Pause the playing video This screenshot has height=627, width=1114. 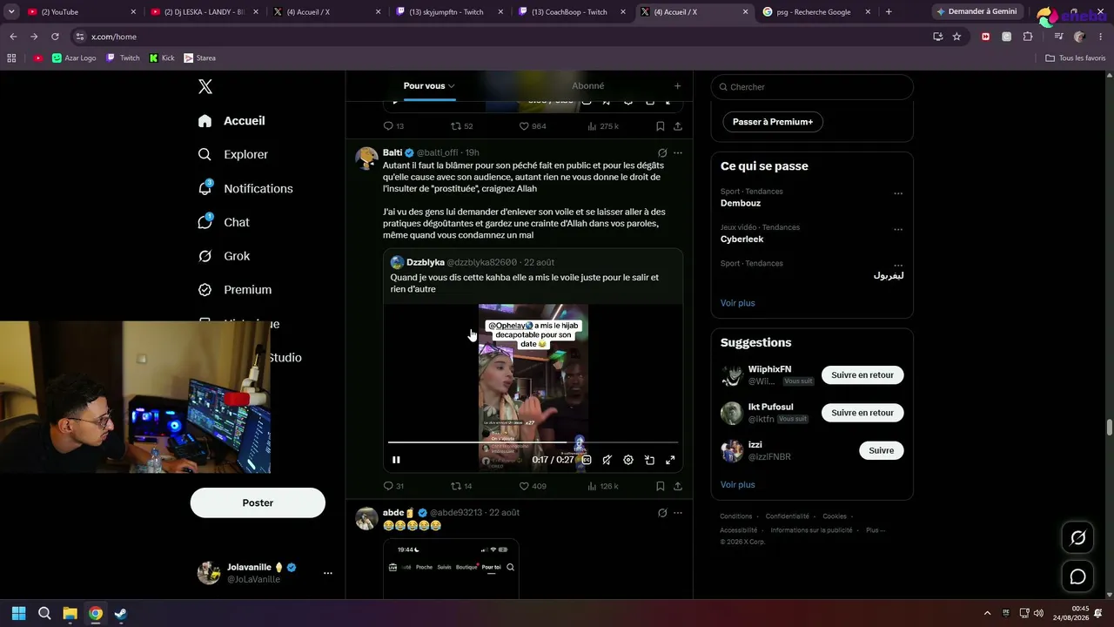(x=396, y=460)
